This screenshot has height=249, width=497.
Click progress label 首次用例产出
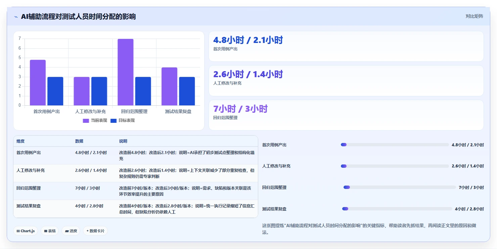point(274,145)
